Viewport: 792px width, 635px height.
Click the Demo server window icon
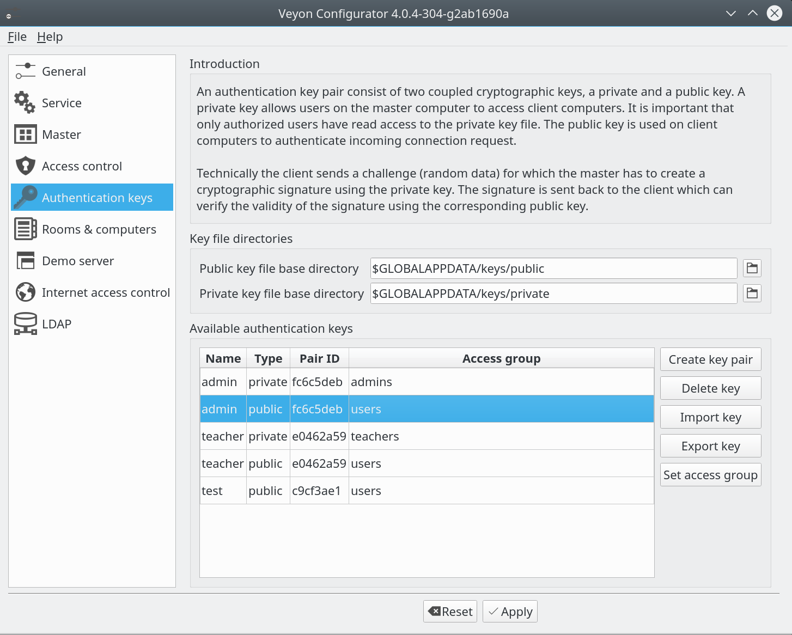pyautogui.click(x=25, y=260)
